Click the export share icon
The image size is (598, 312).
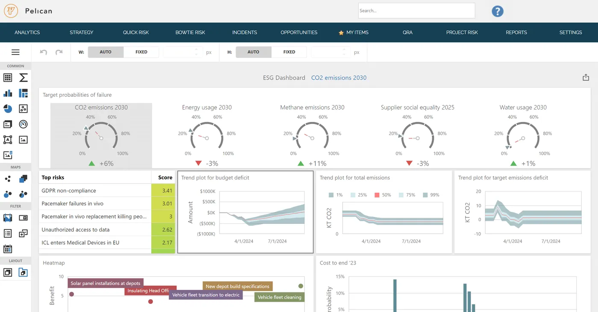(586, 77)
